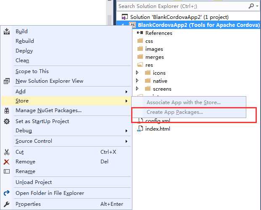
Task: Click the Build icon in context menu
Action: (7, 31)
